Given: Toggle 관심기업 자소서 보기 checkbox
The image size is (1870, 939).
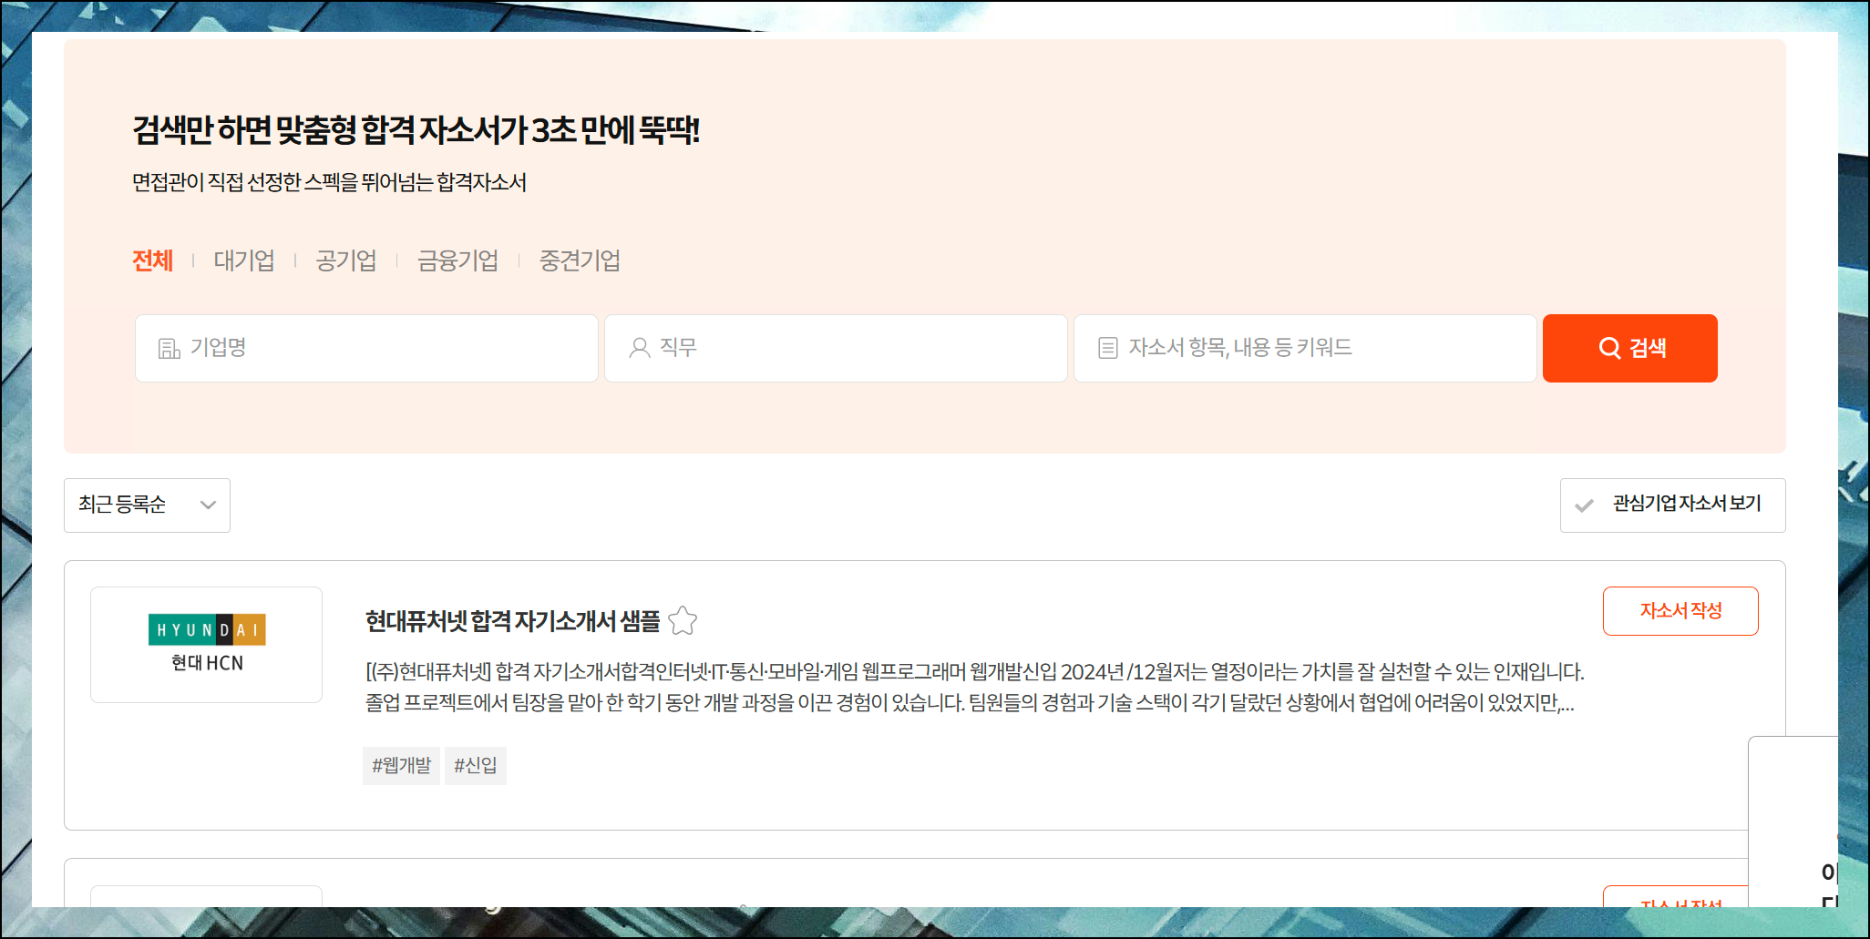Looking at the screenshot, I should [1672, 505].
